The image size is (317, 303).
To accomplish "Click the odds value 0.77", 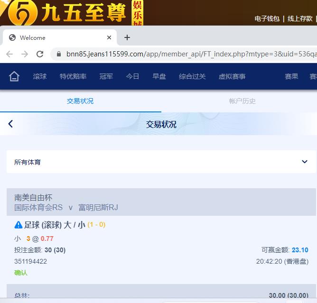I will [47, 239].
